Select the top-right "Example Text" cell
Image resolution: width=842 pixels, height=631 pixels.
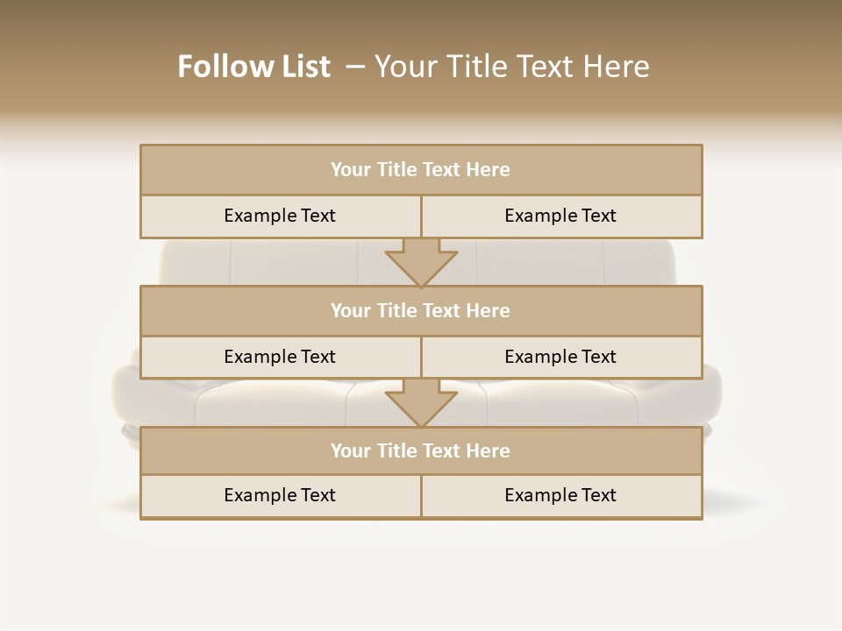tap(561, 216)
